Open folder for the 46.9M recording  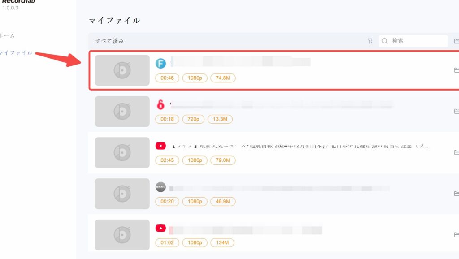[x=456, y=194]
